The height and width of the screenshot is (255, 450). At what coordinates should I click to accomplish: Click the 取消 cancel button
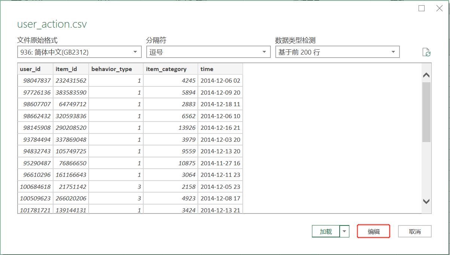tap(414, 231)
